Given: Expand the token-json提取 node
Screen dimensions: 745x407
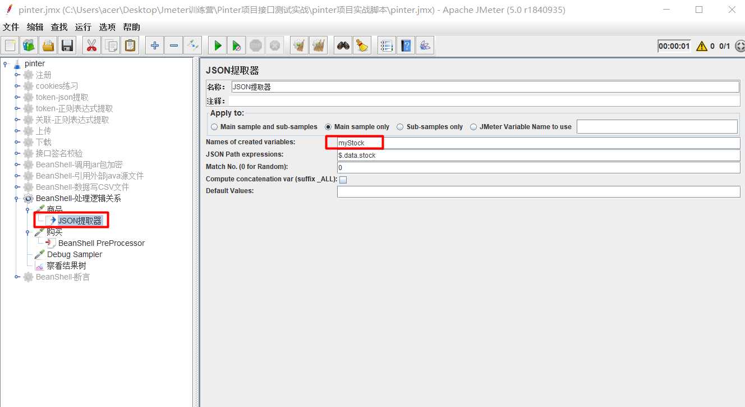Looking at the screenshot, I should coord(17,97).
